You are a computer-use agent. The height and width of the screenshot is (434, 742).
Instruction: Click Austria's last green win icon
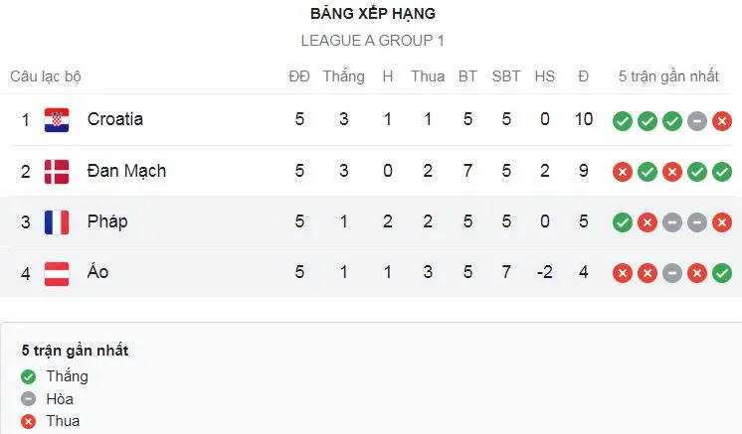(x=722, y=273)
